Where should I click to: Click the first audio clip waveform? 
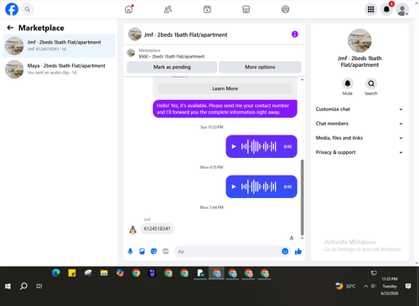pos(259,146)
